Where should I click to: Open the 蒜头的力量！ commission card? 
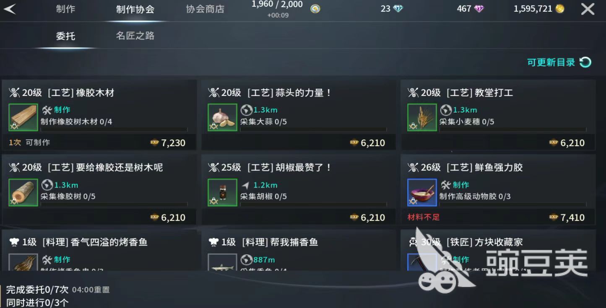pyautogui.click(x=299, y=115)
